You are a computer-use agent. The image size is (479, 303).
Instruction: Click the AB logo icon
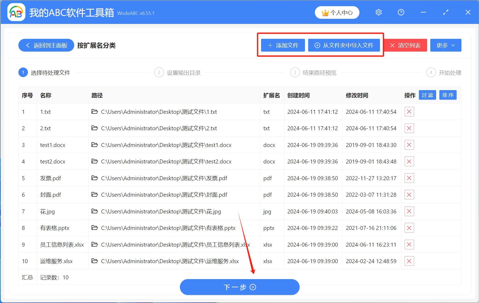click(16, 12)
